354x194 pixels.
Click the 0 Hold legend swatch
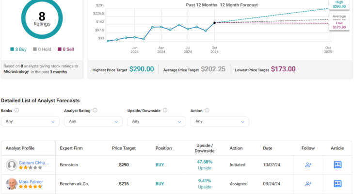pos(35,49)
